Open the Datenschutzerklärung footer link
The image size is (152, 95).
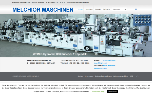coord(103,76)
